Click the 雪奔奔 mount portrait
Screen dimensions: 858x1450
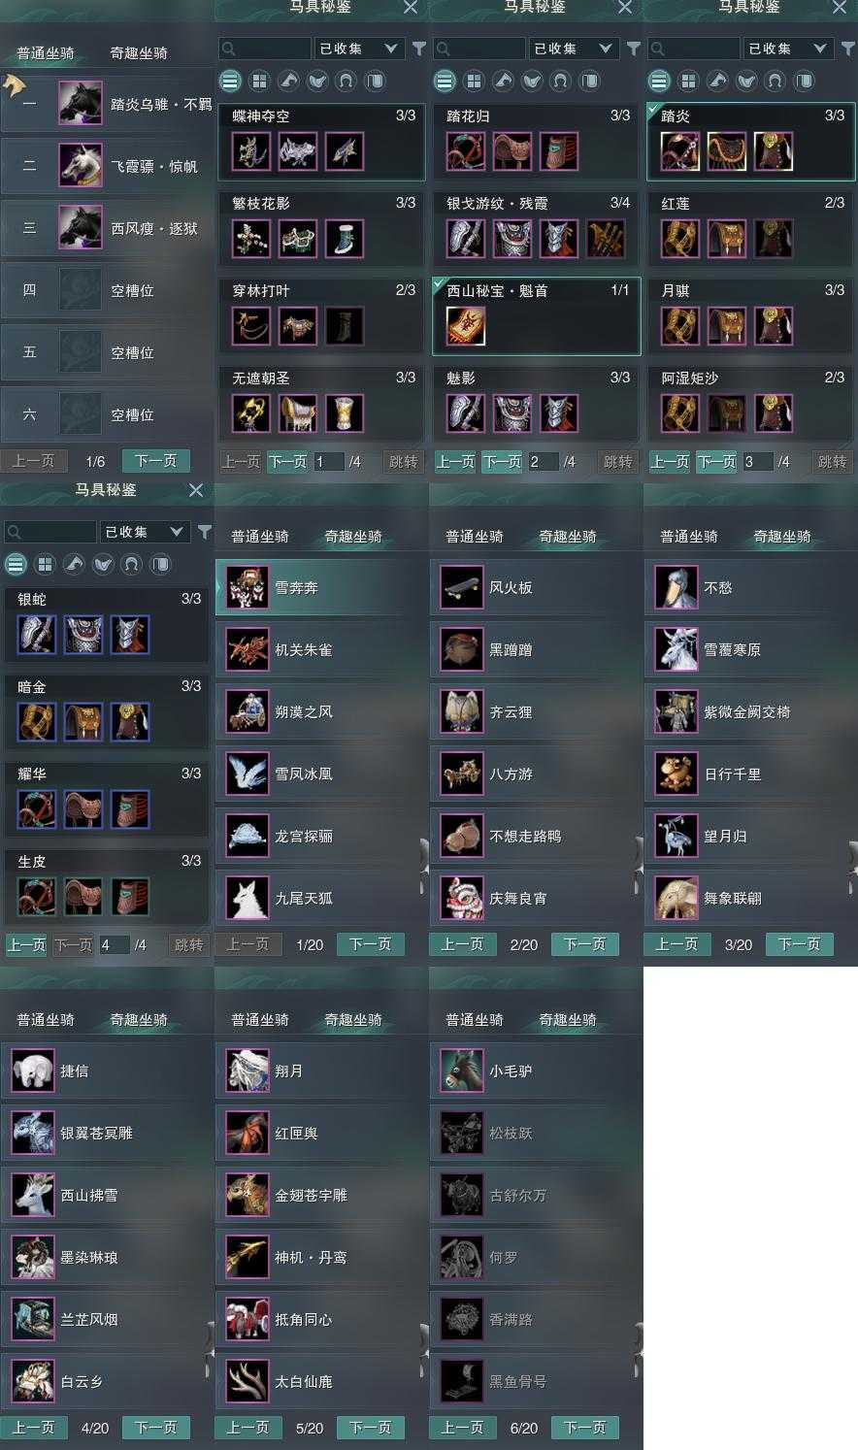coord(247,587)
